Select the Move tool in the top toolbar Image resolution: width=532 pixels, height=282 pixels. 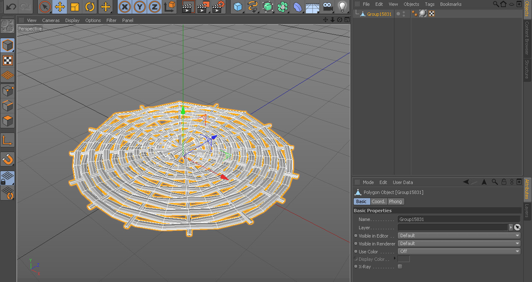[x=60, y=7]
